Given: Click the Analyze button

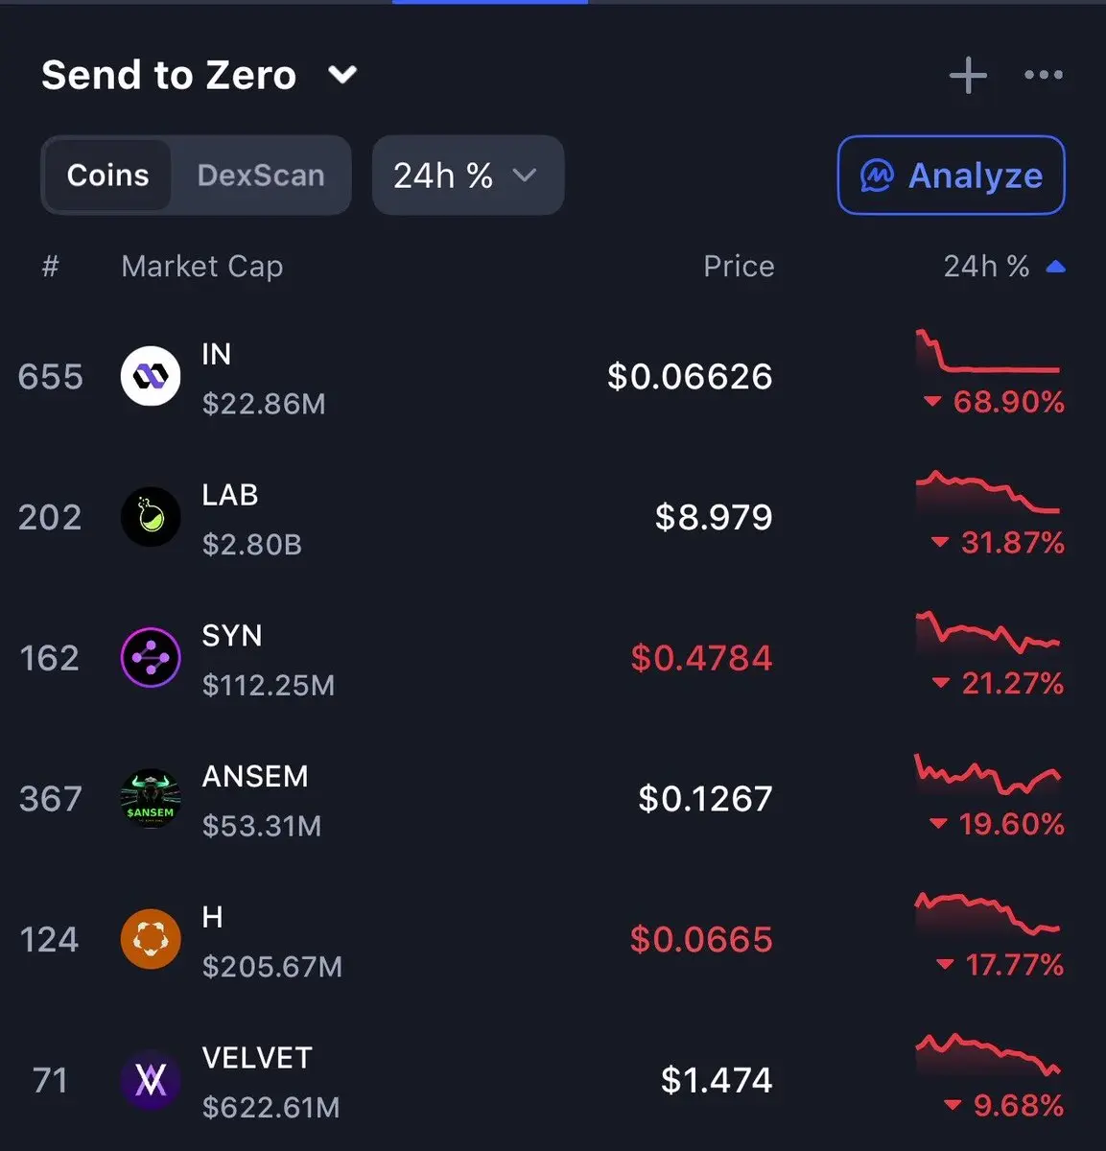Looking at the screenshot, I should 952,175.
